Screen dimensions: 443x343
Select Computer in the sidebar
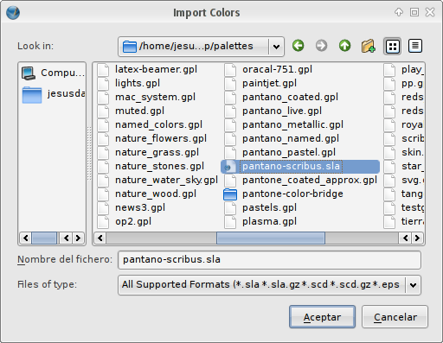(x=53, y=73)
